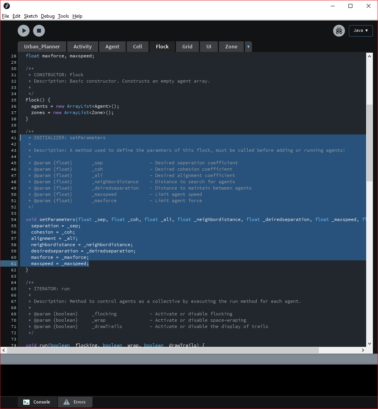Open the Debug menu

click(x=48, y=16)
